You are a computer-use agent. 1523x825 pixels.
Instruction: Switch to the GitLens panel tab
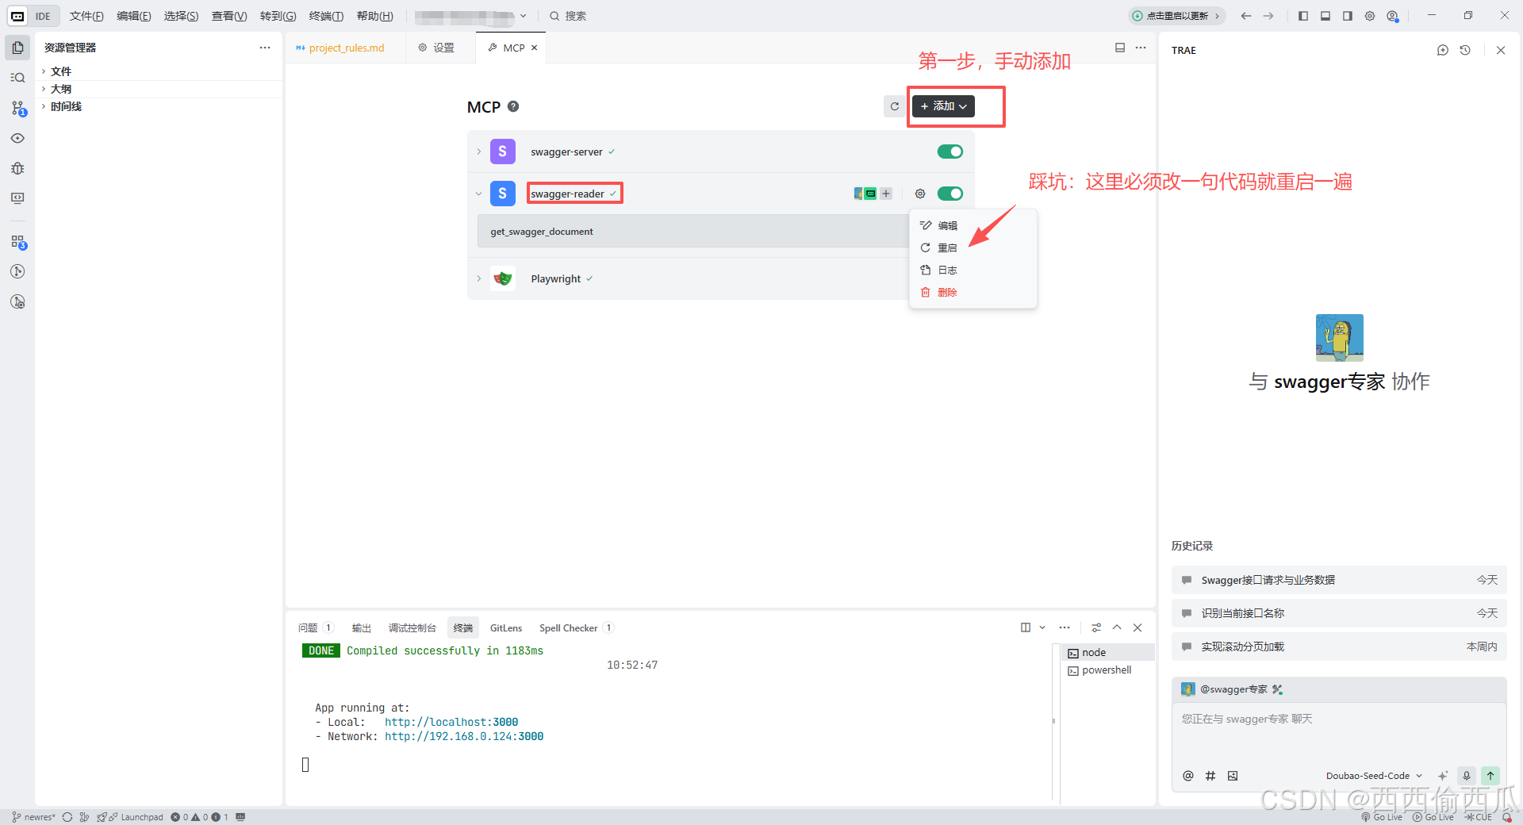pos(506,627)
